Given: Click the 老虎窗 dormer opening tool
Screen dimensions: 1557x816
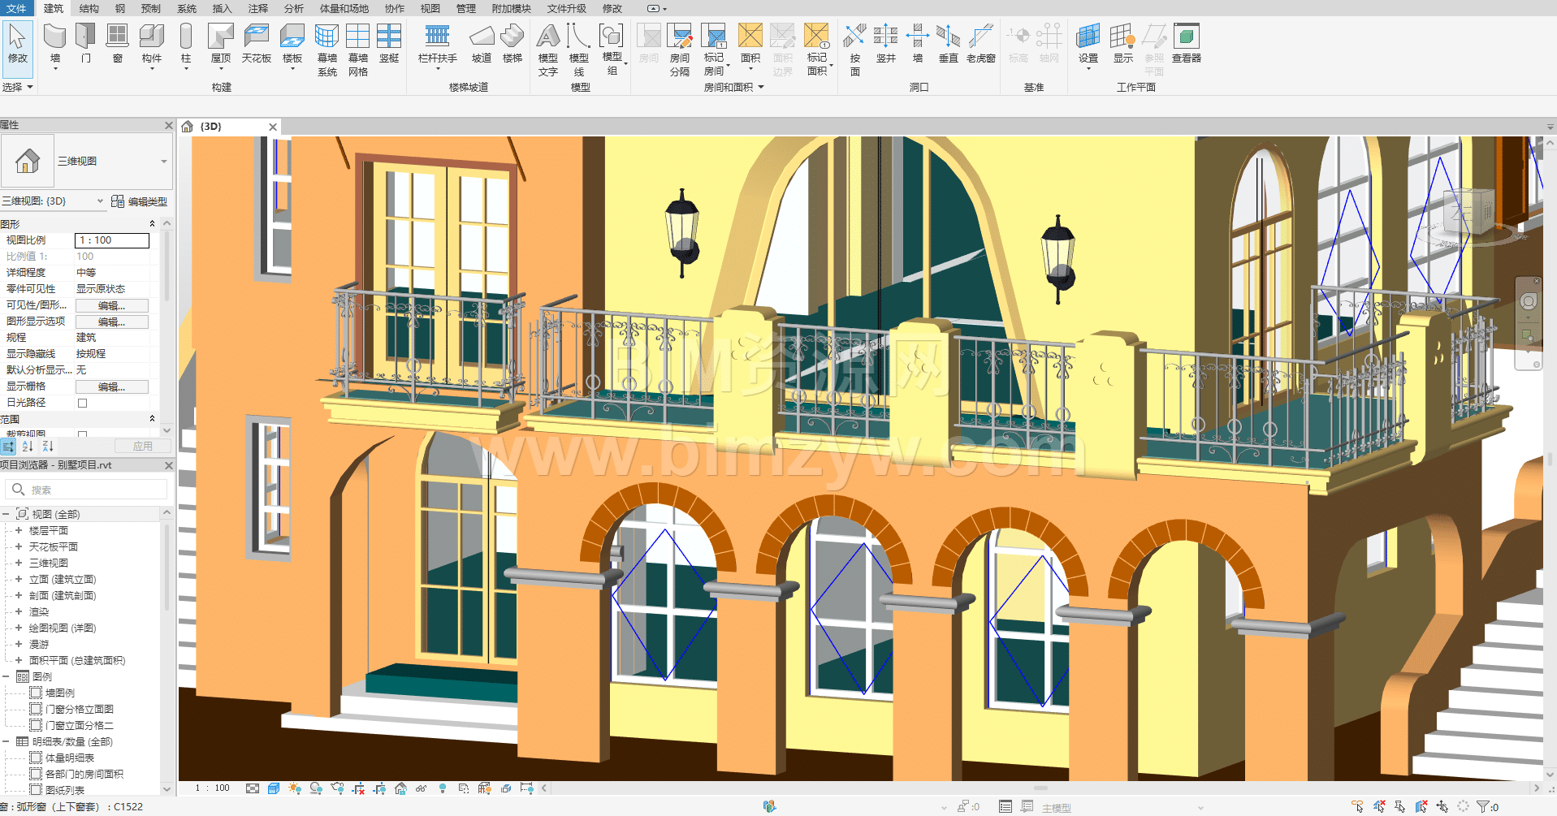Looking at the screenshot, I should click(x=980, y=44).
